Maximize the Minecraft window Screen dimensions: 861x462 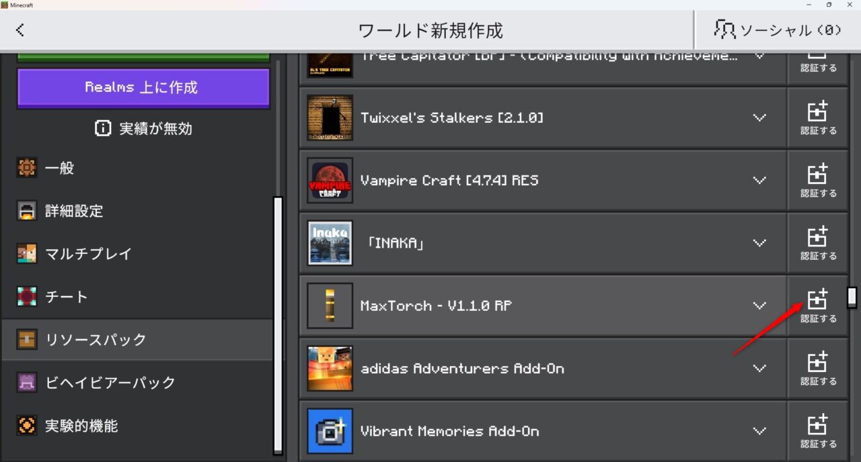829,5
